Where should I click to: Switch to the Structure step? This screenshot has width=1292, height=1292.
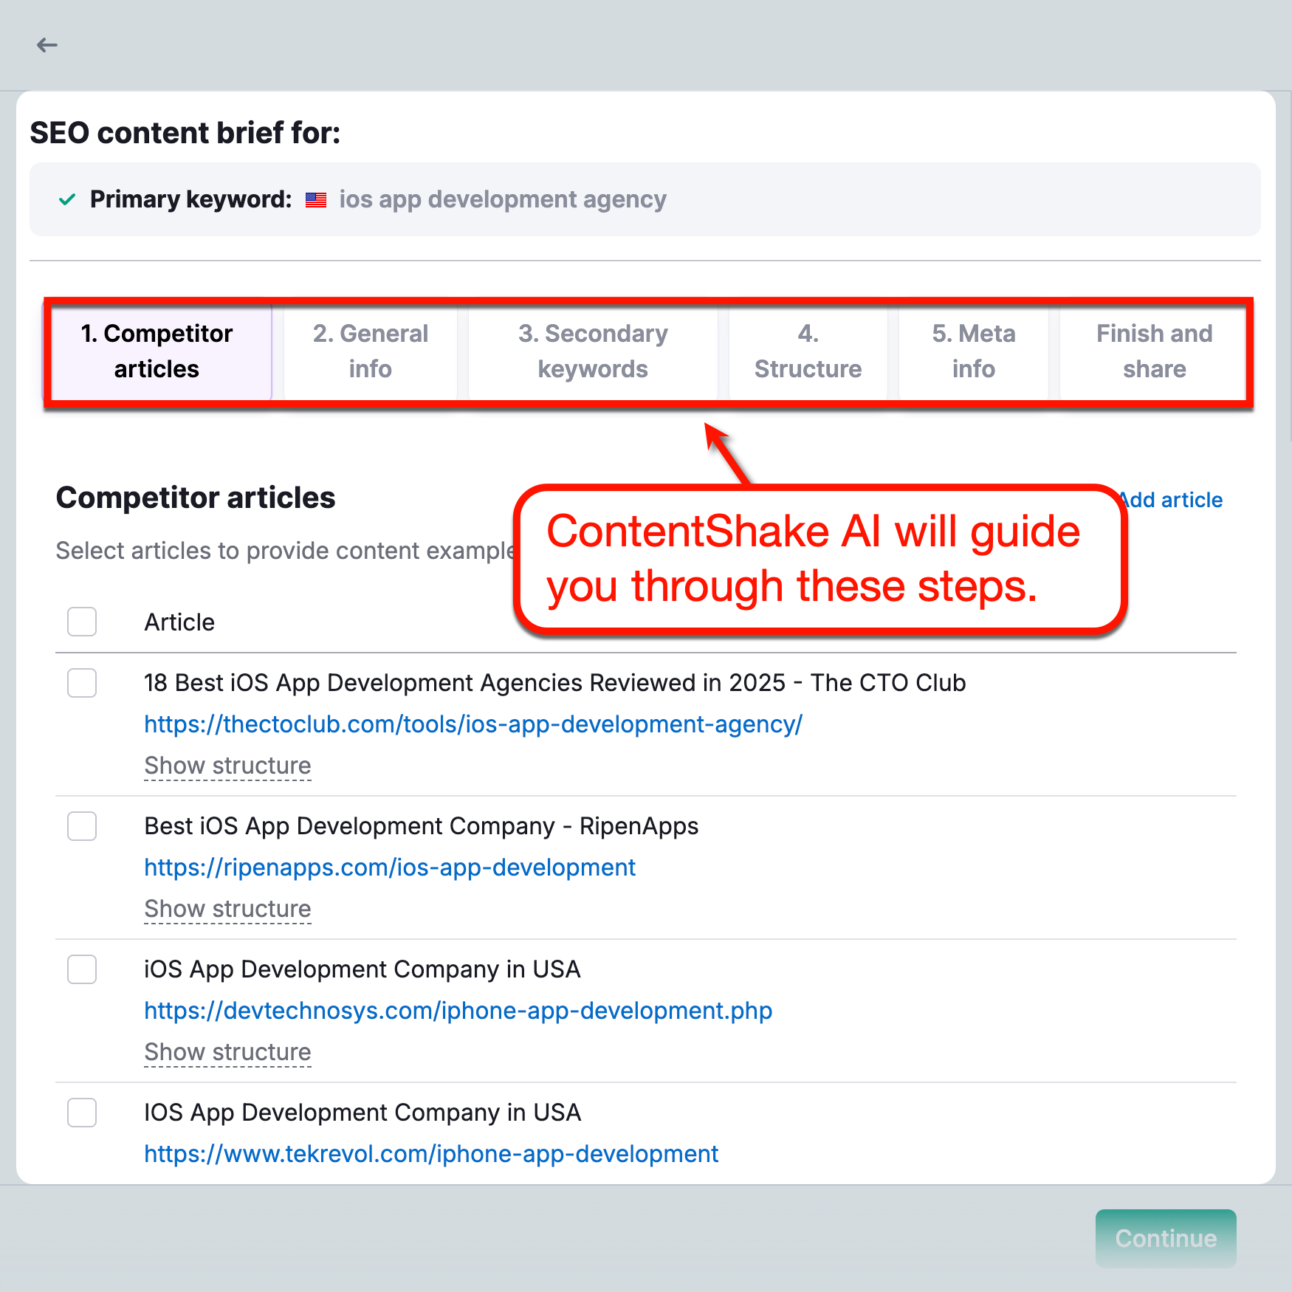tap(808, 351)
